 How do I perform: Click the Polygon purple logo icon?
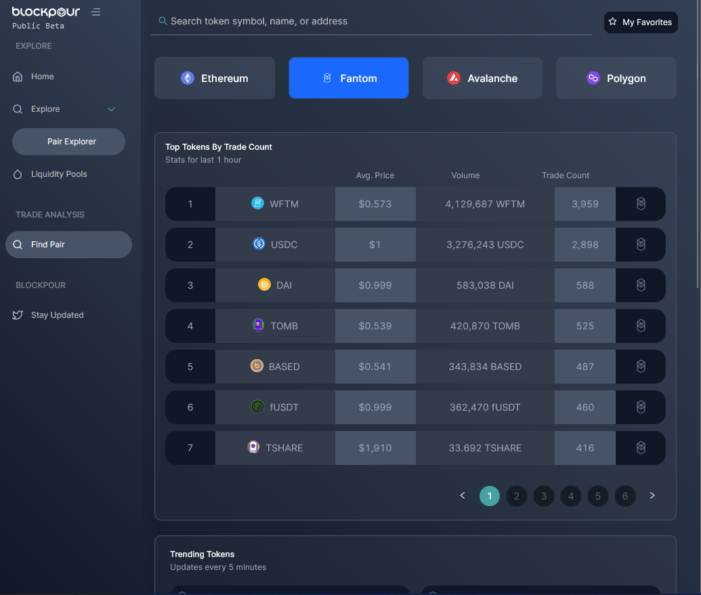point(593,78)
